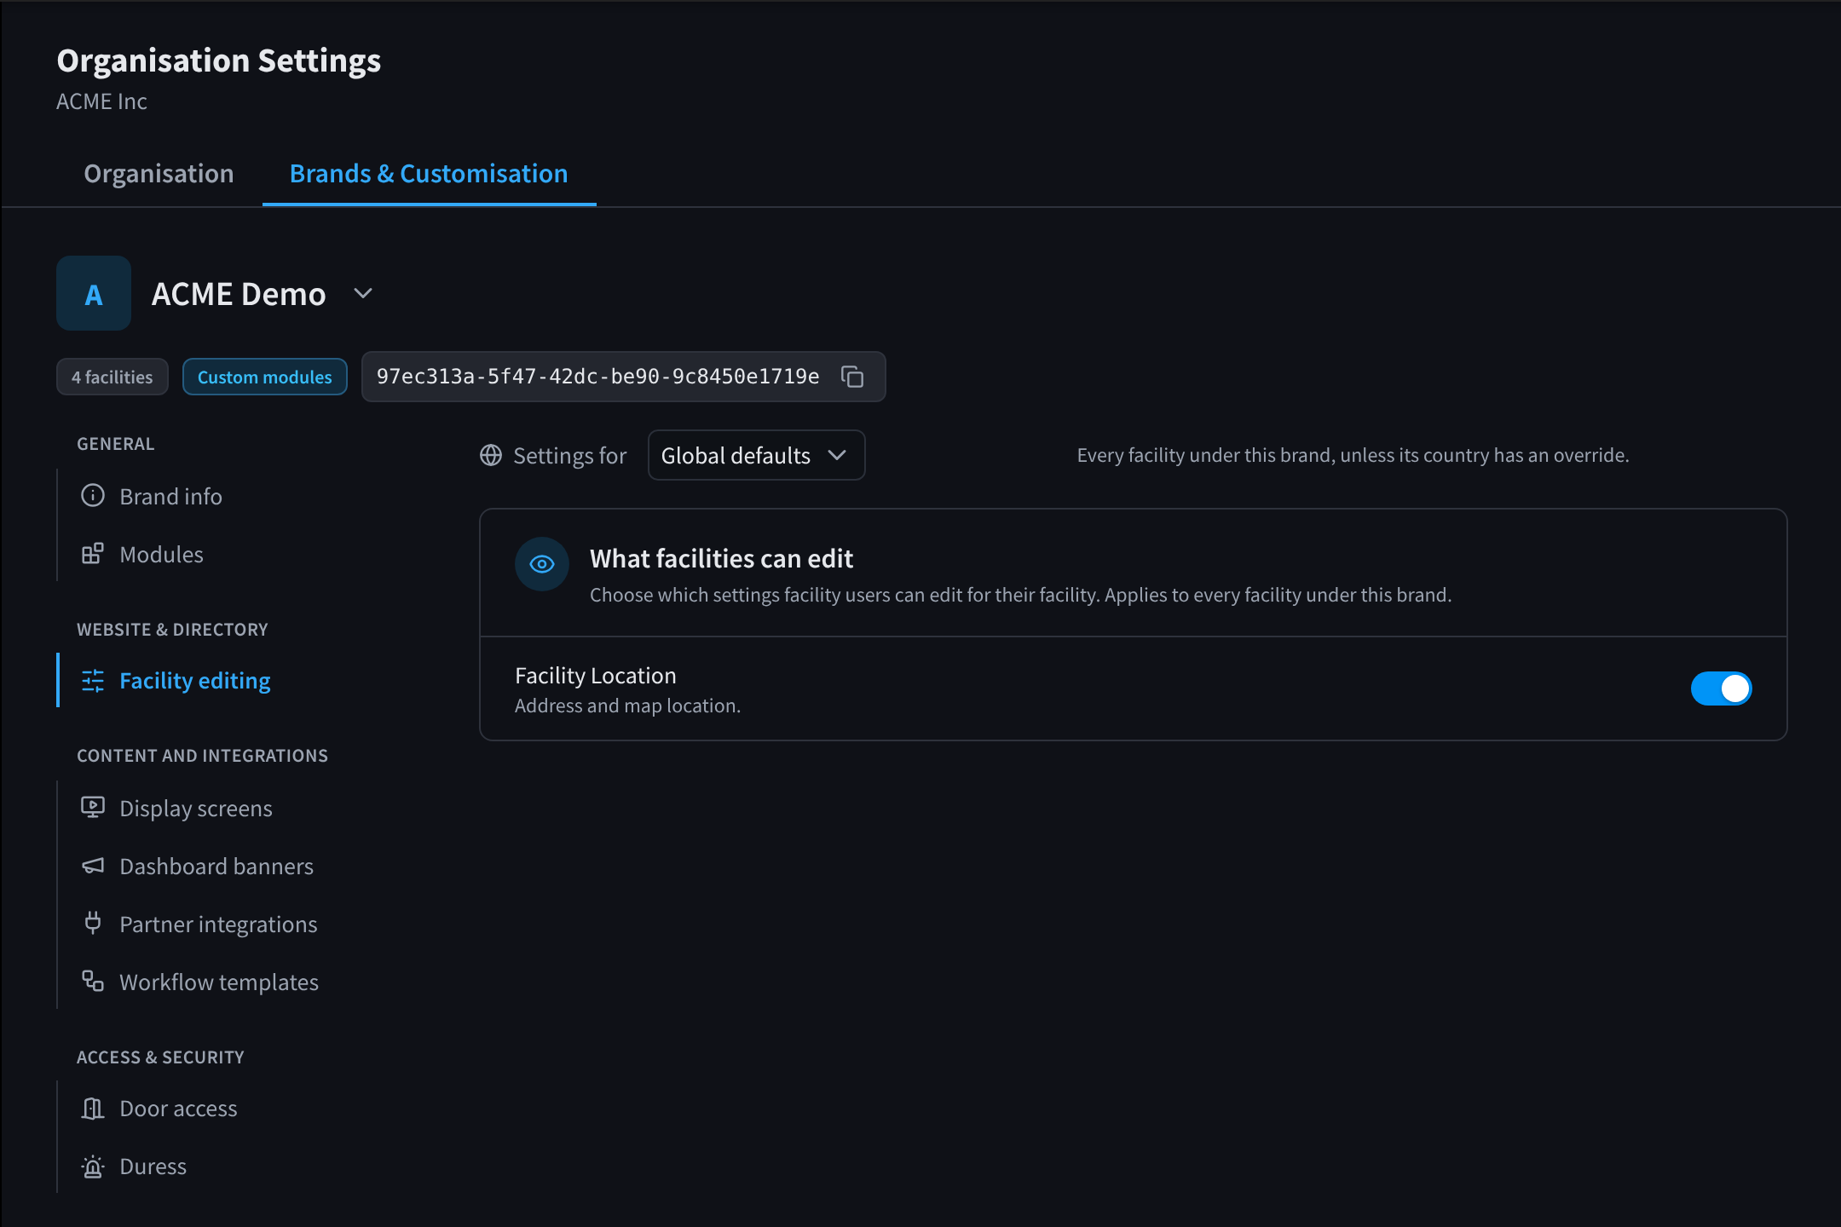Click the Brand info circle icon

[93, 496]
